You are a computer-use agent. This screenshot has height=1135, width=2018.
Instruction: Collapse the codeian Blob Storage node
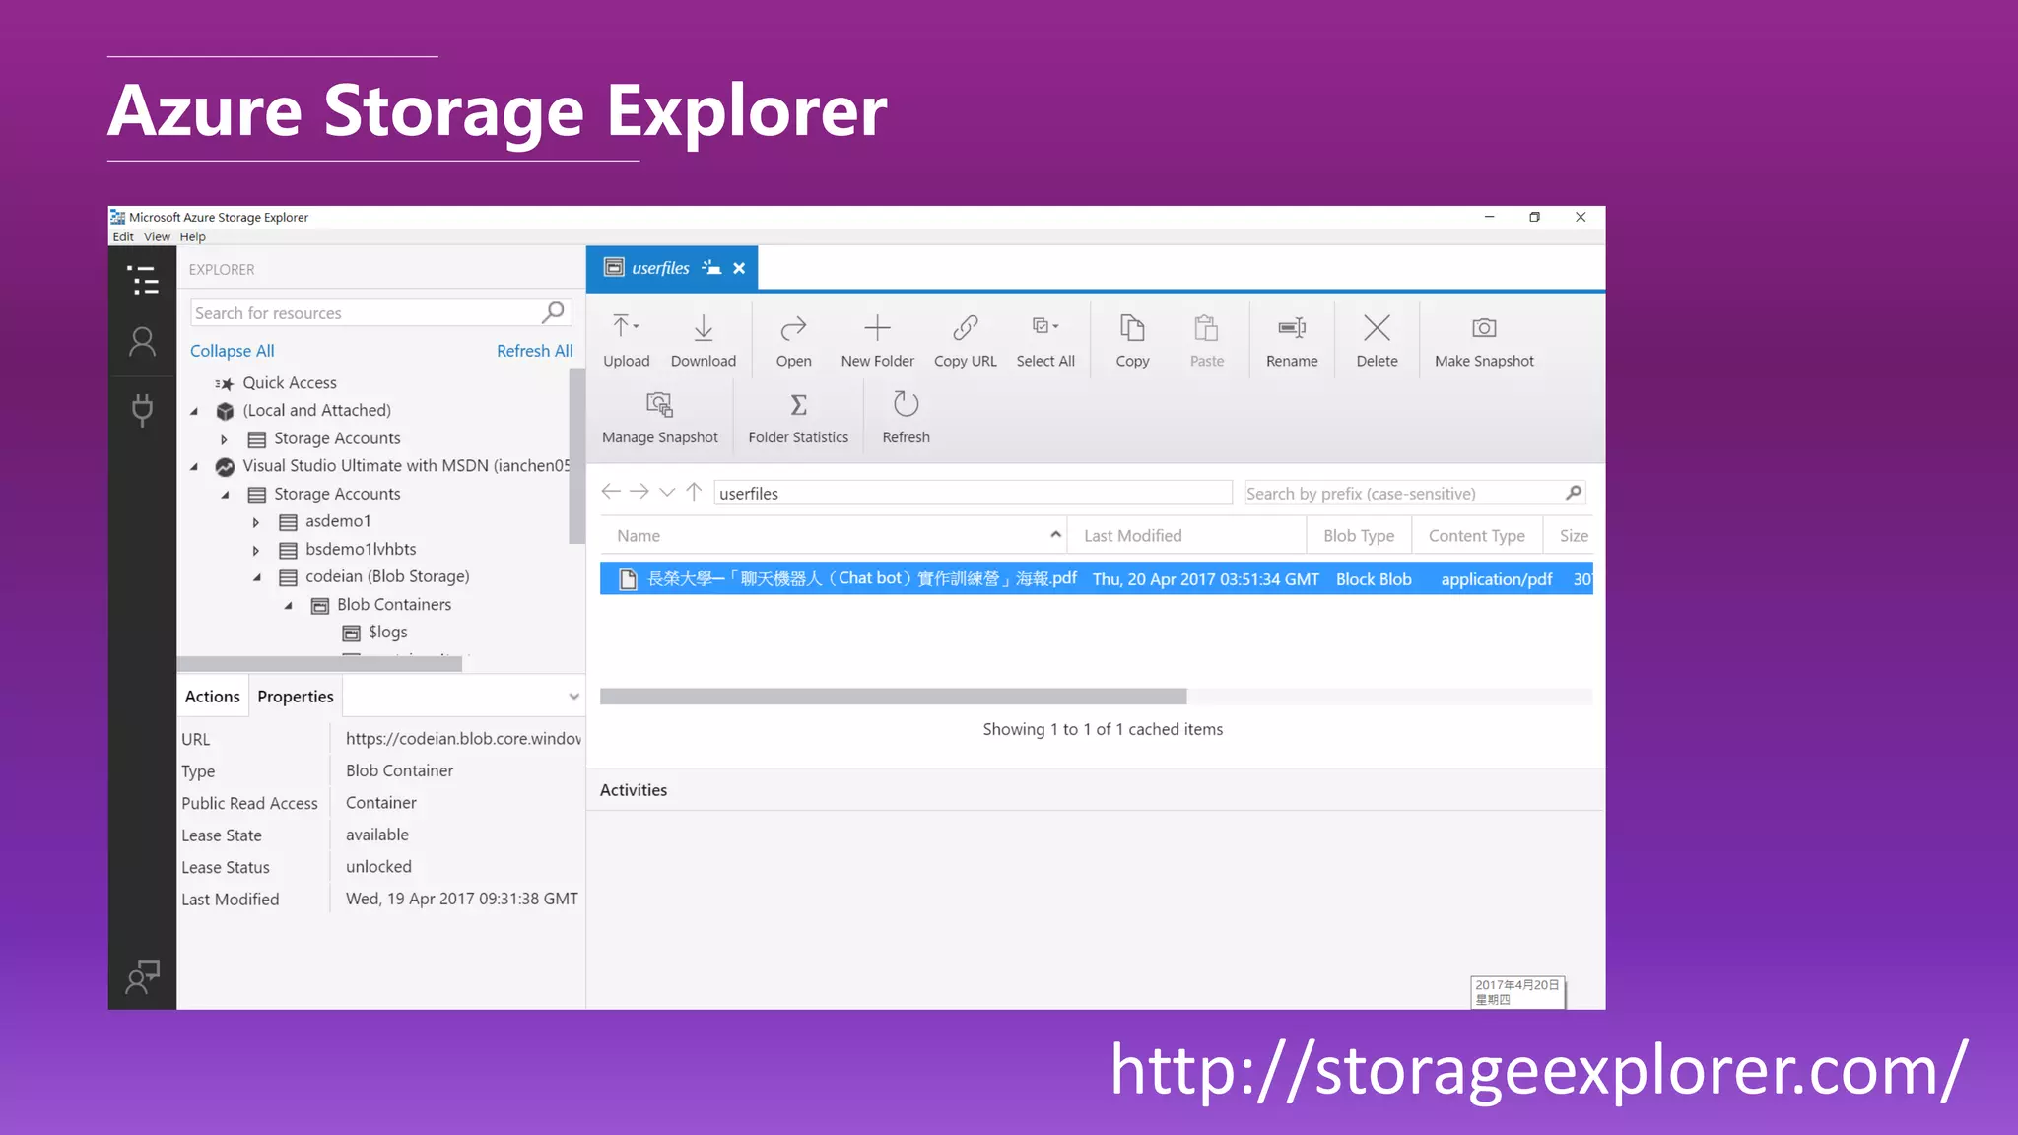(256, 577)
